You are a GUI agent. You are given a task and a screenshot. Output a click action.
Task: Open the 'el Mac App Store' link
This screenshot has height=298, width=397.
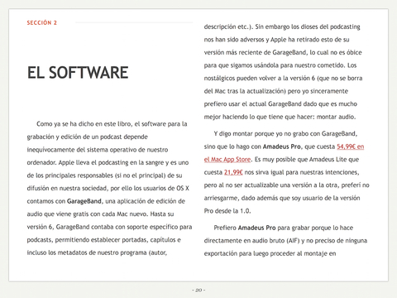(227, 160)
